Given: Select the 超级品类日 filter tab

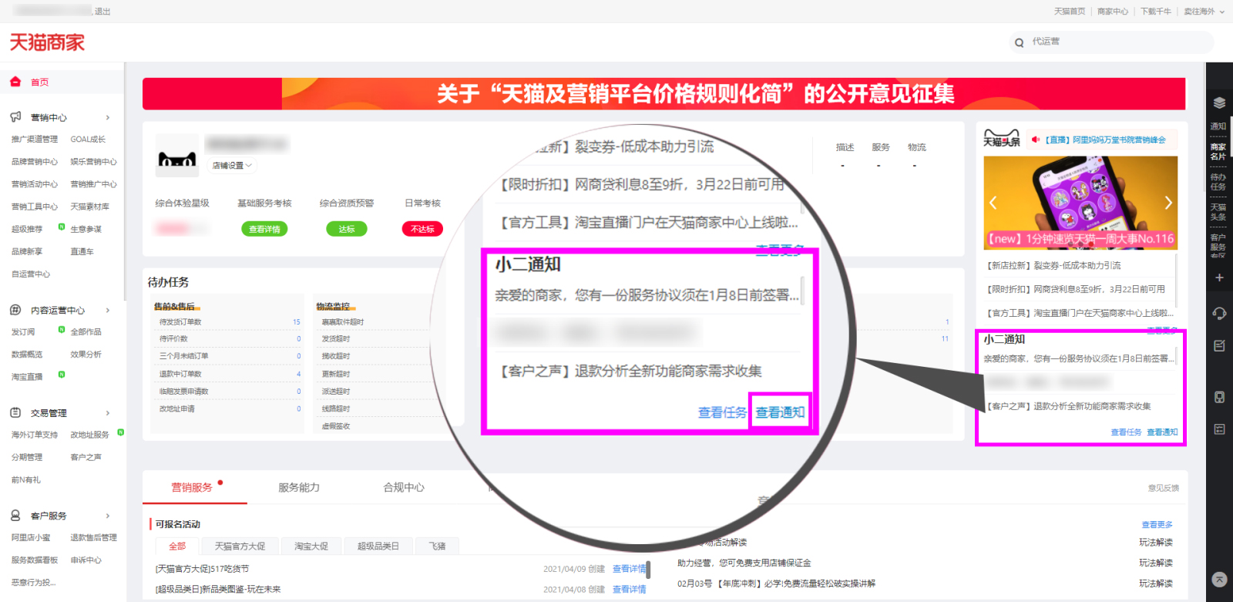Looking at the screenshot, I should coord(378,546).
